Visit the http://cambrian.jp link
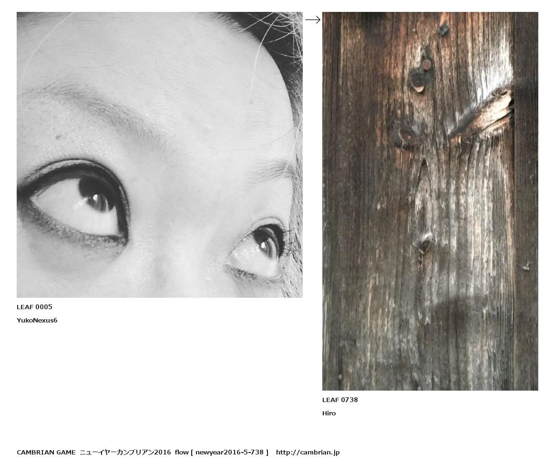Screen dimensions: 555x464 point(308,453)
